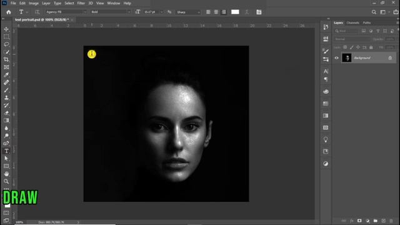This screenshot has height=225, width=400.
Task: Delete layer trash icon
Action: [391, 221]
